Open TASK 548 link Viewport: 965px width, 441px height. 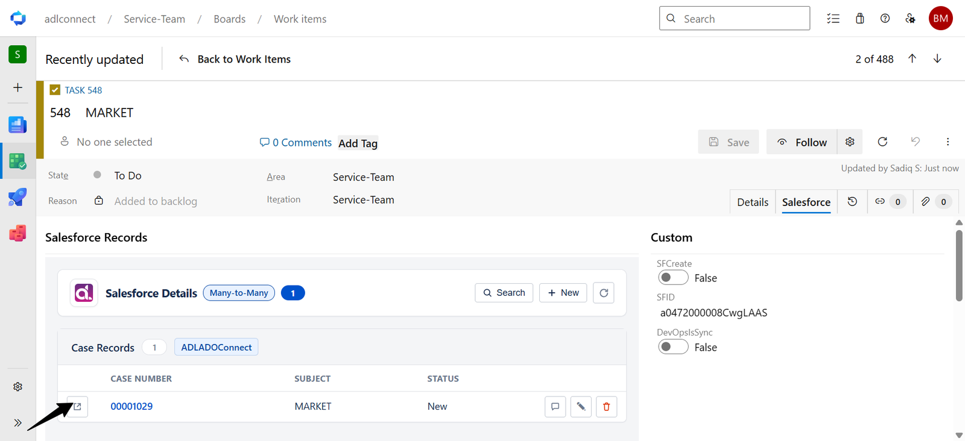(83, 90)
